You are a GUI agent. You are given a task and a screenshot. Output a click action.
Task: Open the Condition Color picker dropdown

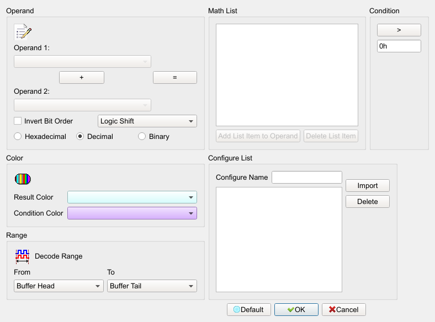point(132,213)
